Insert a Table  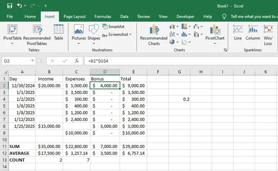coord(58,32)
